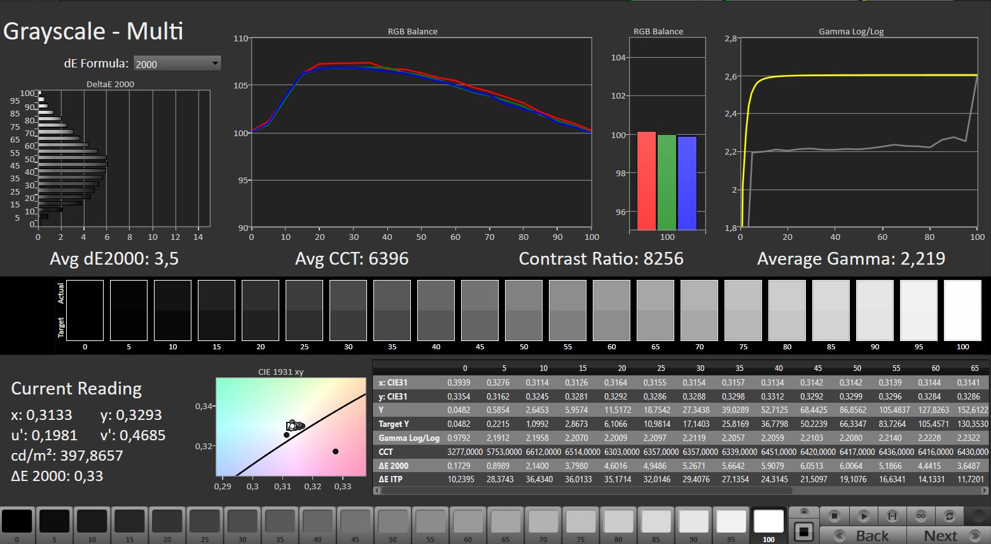
Task: Click the CCT value 3277,0000
Action: pos(465,452)
